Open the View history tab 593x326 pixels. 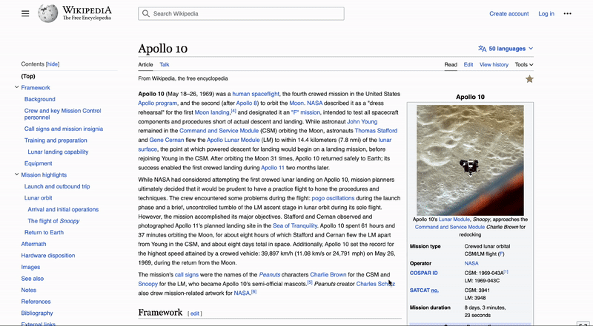pyautogui.click(x=494, y=64)
